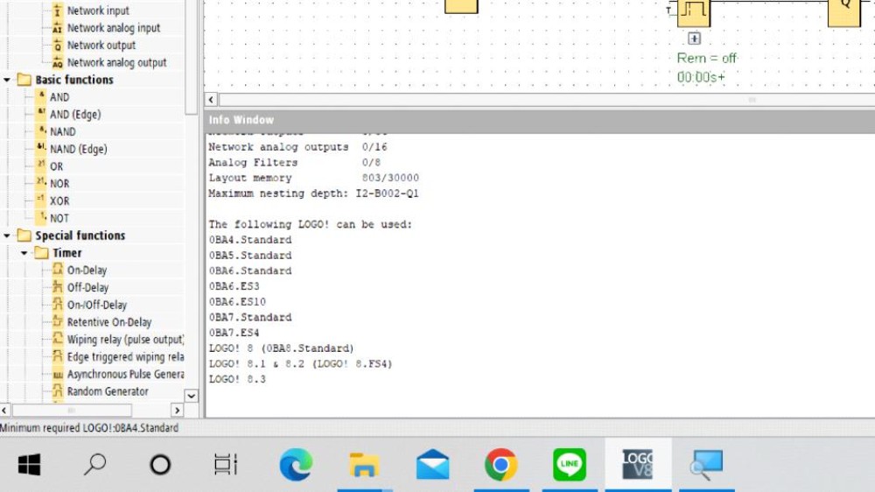Collapse the Special functions folder
The width and height of the screenshot is (875, 492).
(x=7, y=235)
